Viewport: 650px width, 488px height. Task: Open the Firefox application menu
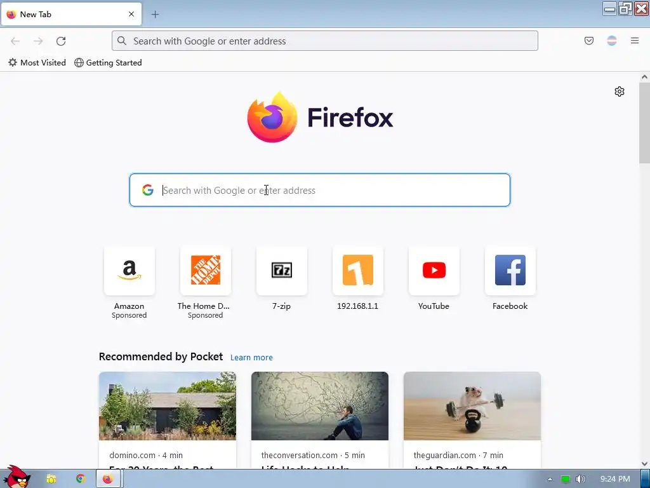(x=635, y=41)
